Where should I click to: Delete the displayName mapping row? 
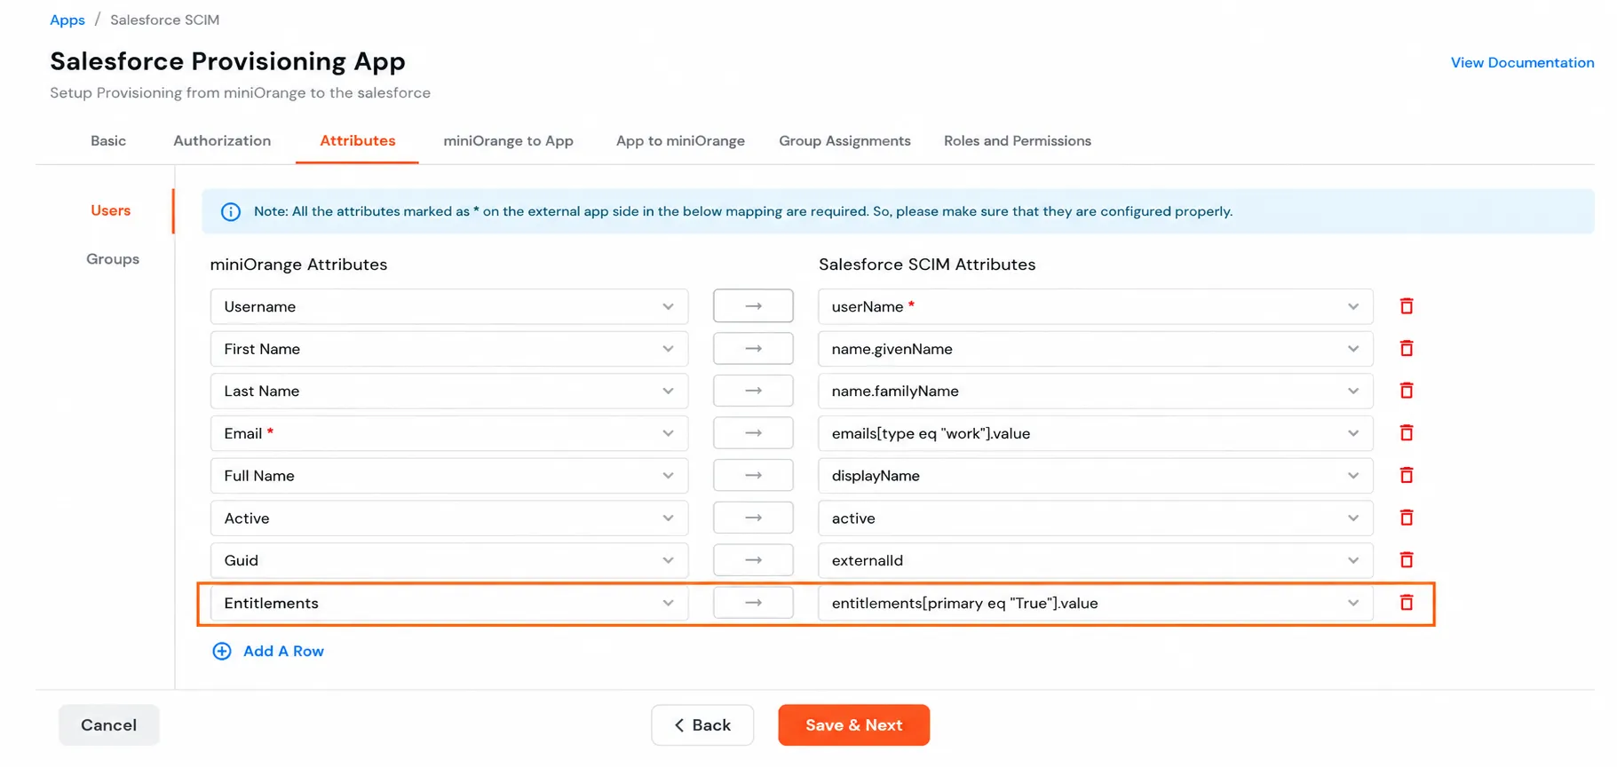pos(1407,475)
